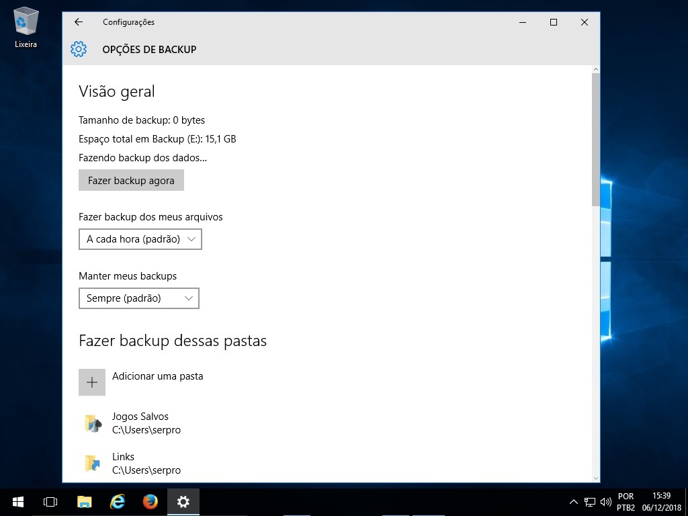
Task: Select the Jogos Salvos folder icon
Action: (92, 423)
